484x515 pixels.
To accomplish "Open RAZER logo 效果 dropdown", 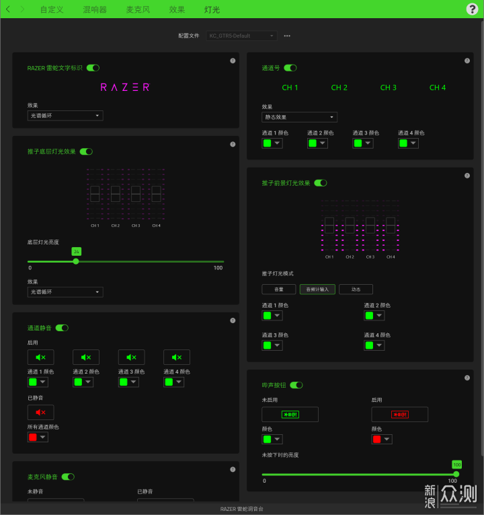I will tap(65, 116).
